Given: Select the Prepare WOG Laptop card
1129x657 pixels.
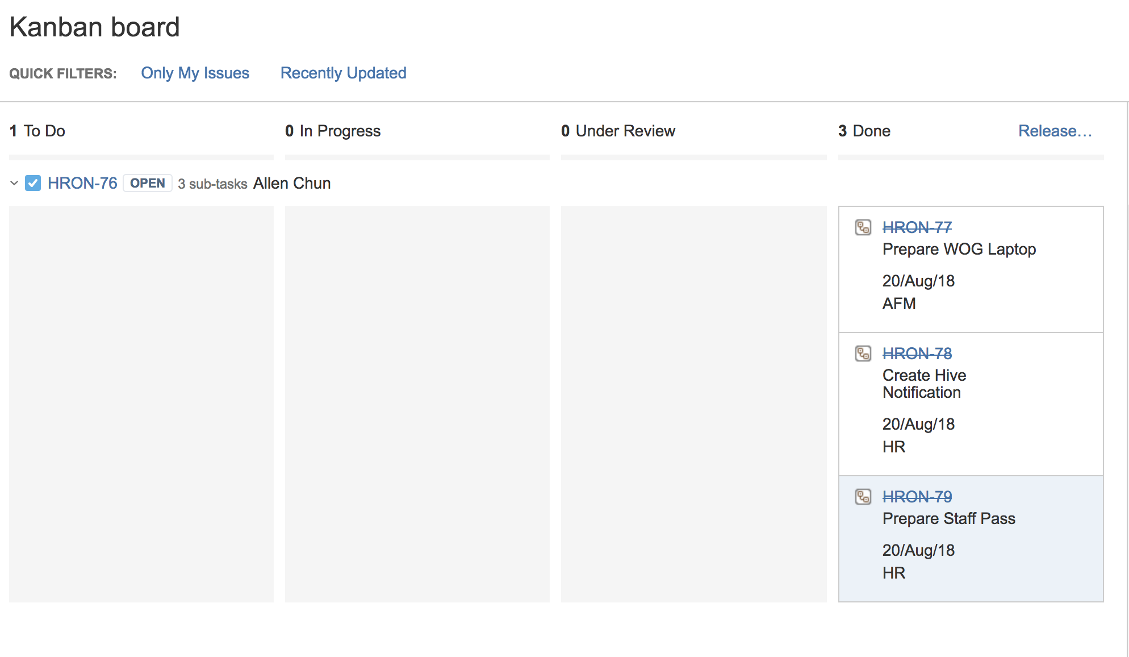Looking at the screenshot, I should pos(971,269).
